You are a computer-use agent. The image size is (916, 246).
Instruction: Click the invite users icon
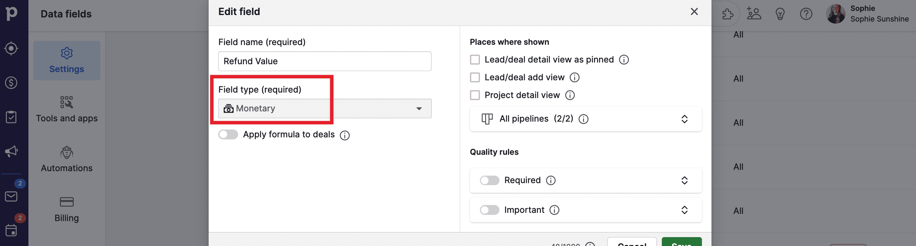tap(754, 14)
